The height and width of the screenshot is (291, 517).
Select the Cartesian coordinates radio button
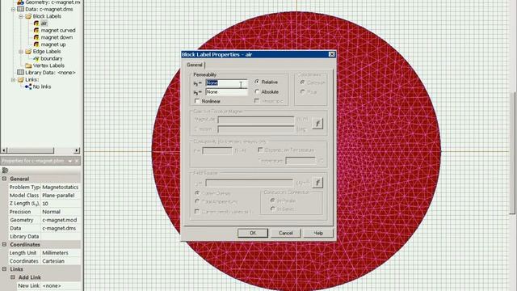(x=303, y=82)
